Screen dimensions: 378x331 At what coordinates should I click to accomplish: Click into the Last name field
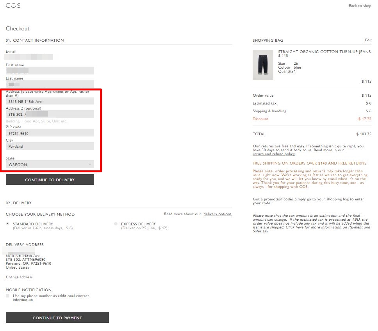pos(50,84)
